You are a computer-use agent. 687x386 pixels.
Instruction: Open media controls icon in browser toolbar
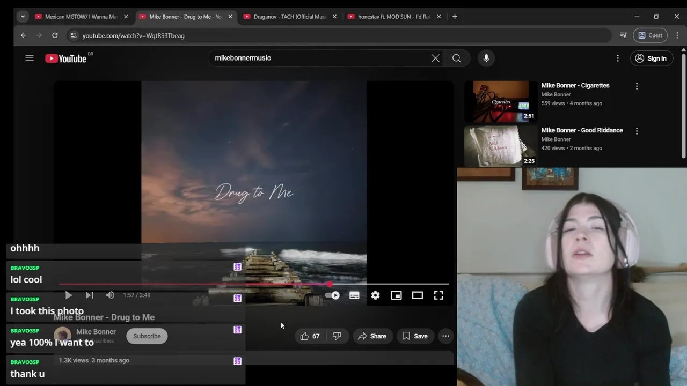point(623,35)
